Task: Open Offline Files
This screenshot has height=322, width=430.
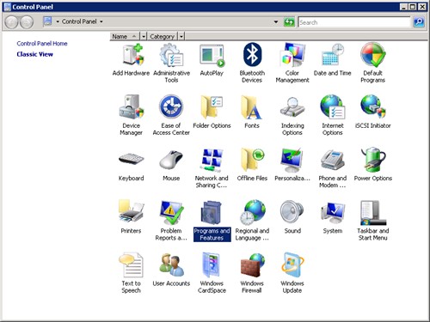Action: 252,165
